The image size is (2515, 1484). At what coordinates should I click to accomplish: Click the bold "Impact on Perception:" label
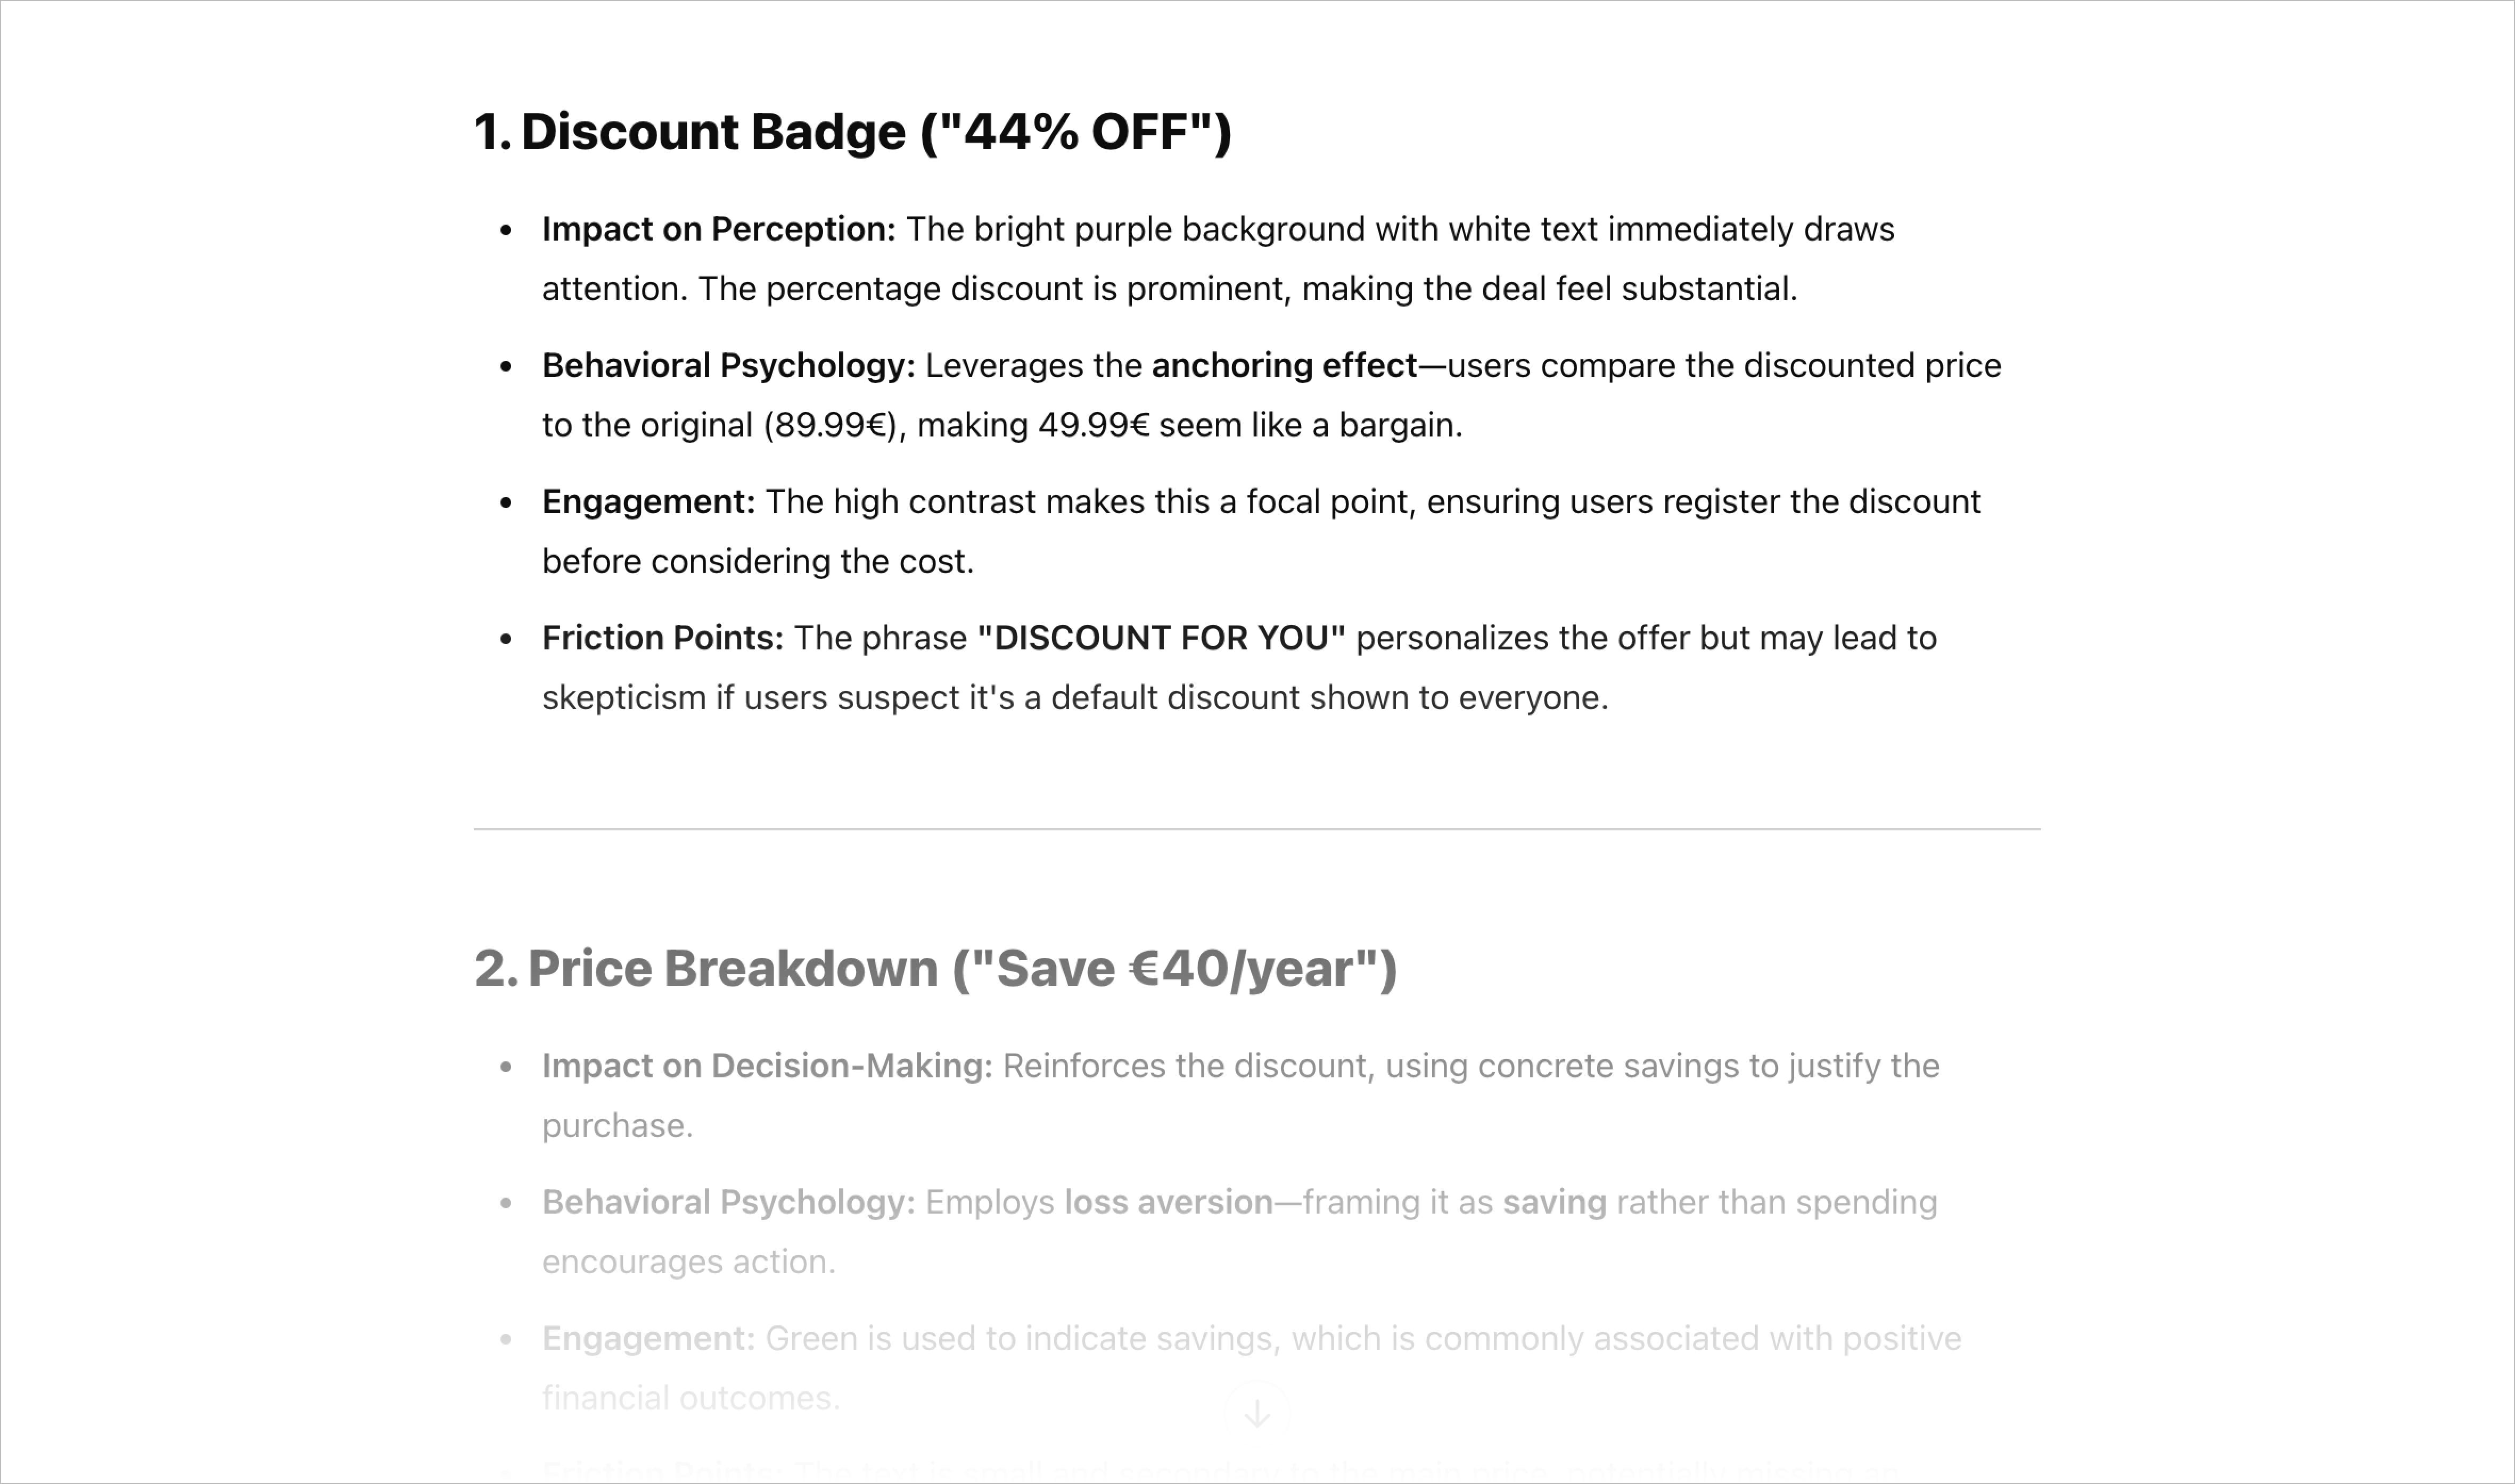[x=719, y=229]
